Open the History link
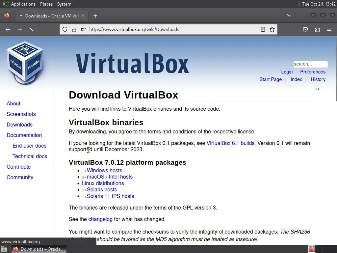 click(x=318, y=79)
